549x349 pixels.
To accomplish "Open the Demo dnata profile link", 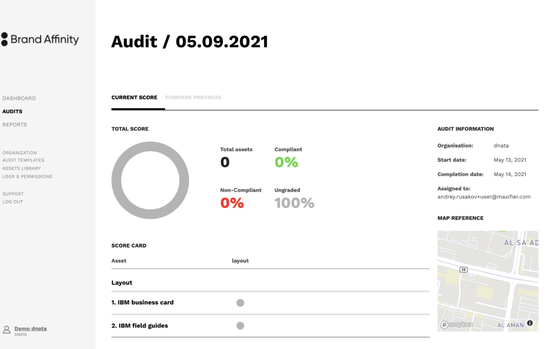I will pos(31,328).
